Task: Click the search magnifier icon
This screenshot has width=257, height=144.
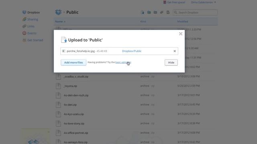Action: 175,12
